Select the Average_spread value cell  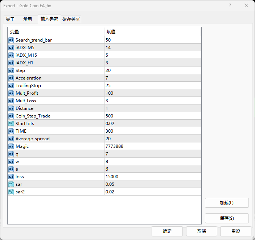tap(152, 139)
